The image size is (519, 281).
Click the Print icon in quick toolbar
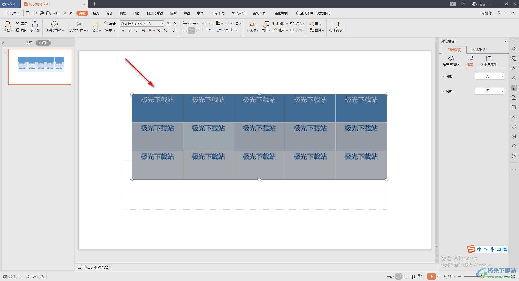coord(42,13)
